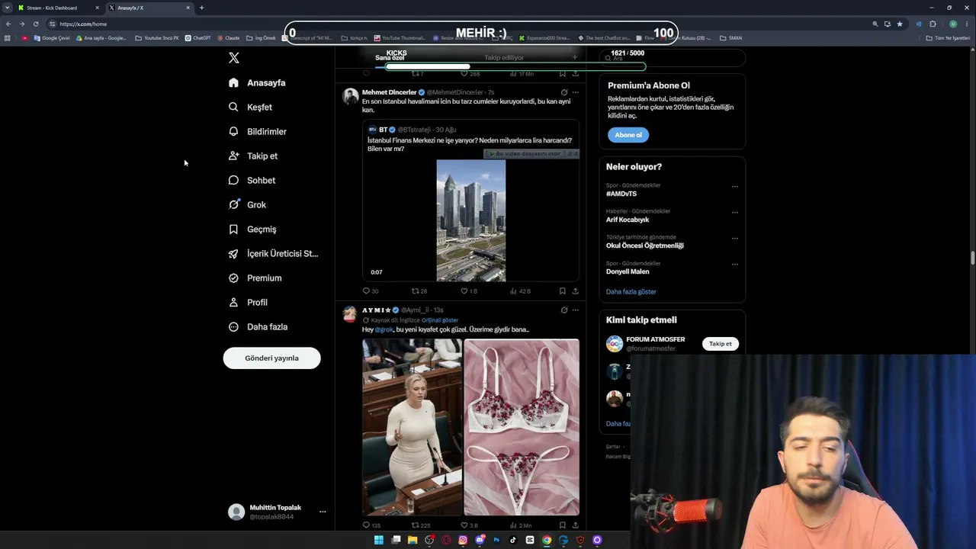Screen dimensions: 976x549
Task: Open options for Arif Kocabıyık trend
Action: [x=735, y=212]
